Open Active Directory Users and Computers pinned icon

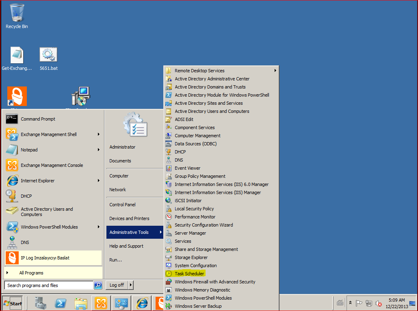[12, 212]
